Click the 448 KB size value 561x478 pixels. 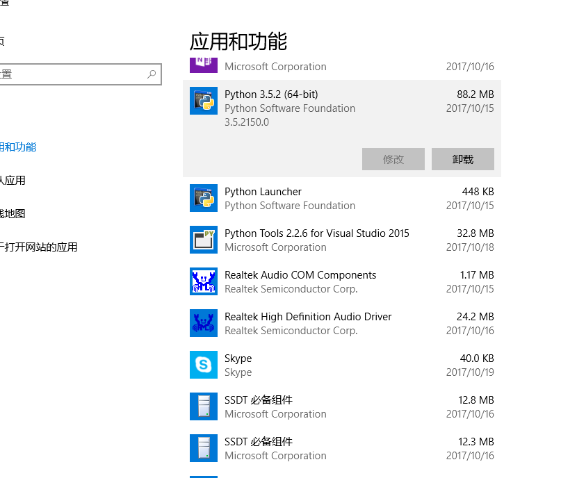tap(478, 192)
